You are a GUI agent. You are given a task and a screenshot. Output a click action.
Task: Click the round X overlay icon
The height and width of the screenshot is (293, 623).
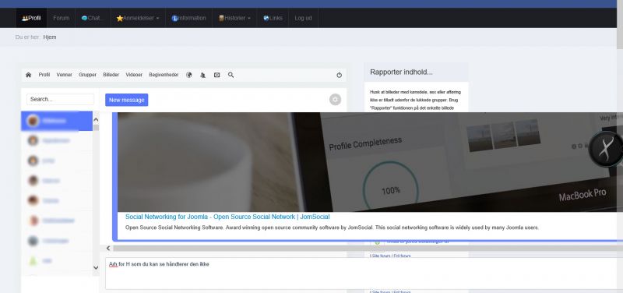(x=605, y=149)
